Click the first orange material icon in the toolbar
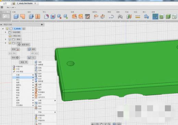 click(74, 16)
